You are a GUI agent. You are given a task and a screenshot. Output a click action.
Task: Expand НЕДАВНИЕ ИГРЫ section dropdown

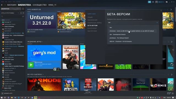[x=42, y=42]
